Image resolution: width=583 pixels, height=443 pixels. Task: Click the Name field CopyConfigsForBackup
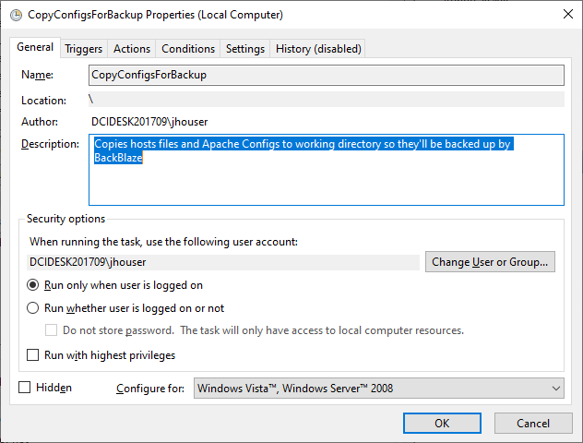coord(327,75)
